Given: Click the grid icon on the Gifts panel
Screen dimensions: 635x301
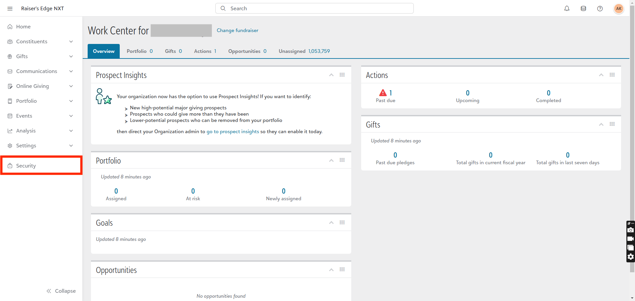Looking at the screenshot, I should [612, 124].
